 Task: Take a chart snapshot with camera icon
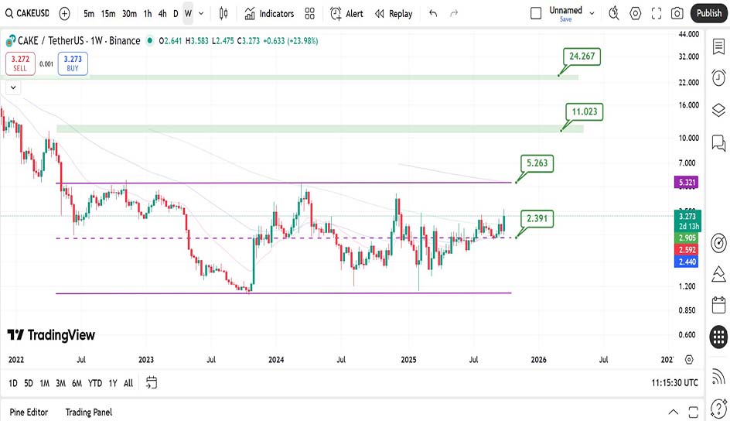coord(677,13)
